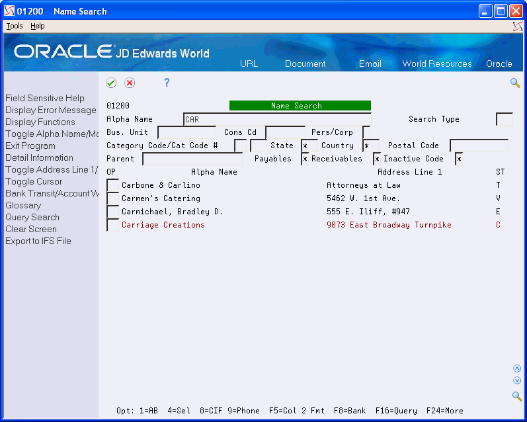Select the Carriage Creations name

click(163, 225)
